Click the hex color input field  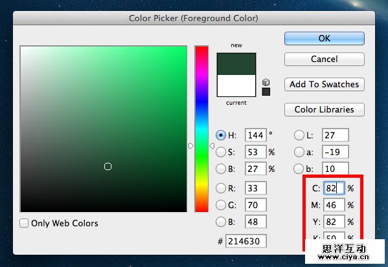click(246, 241)
